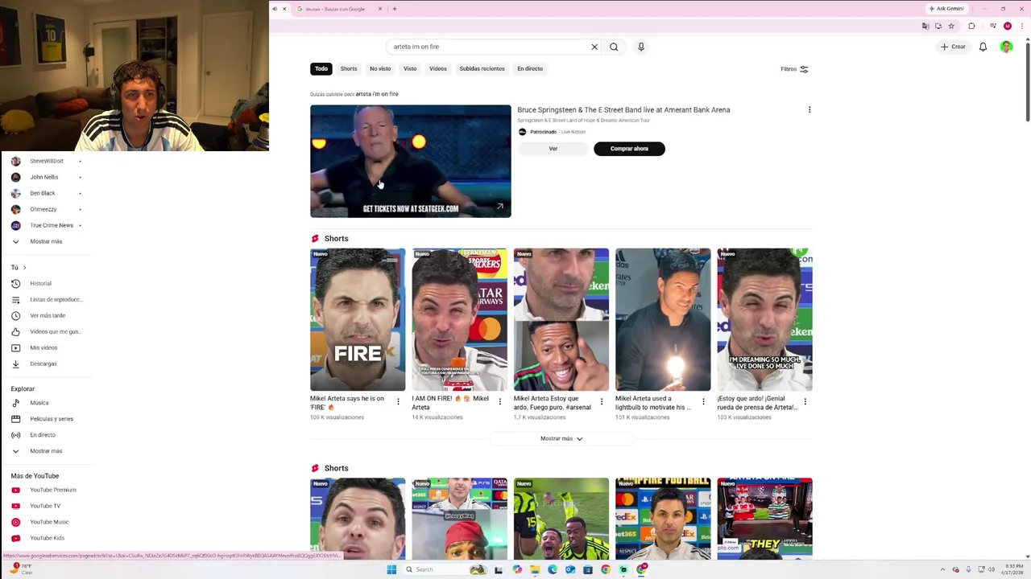Click the magnifying glass search icon
Image resolution: width=1031 pixels, height=579 pixels.
(614, 47)
